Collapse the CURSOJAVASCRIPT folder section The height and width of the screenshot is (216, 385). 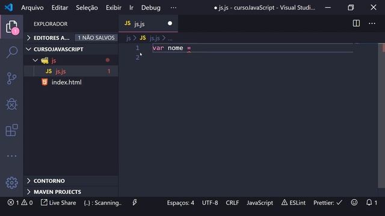[71, 49]
